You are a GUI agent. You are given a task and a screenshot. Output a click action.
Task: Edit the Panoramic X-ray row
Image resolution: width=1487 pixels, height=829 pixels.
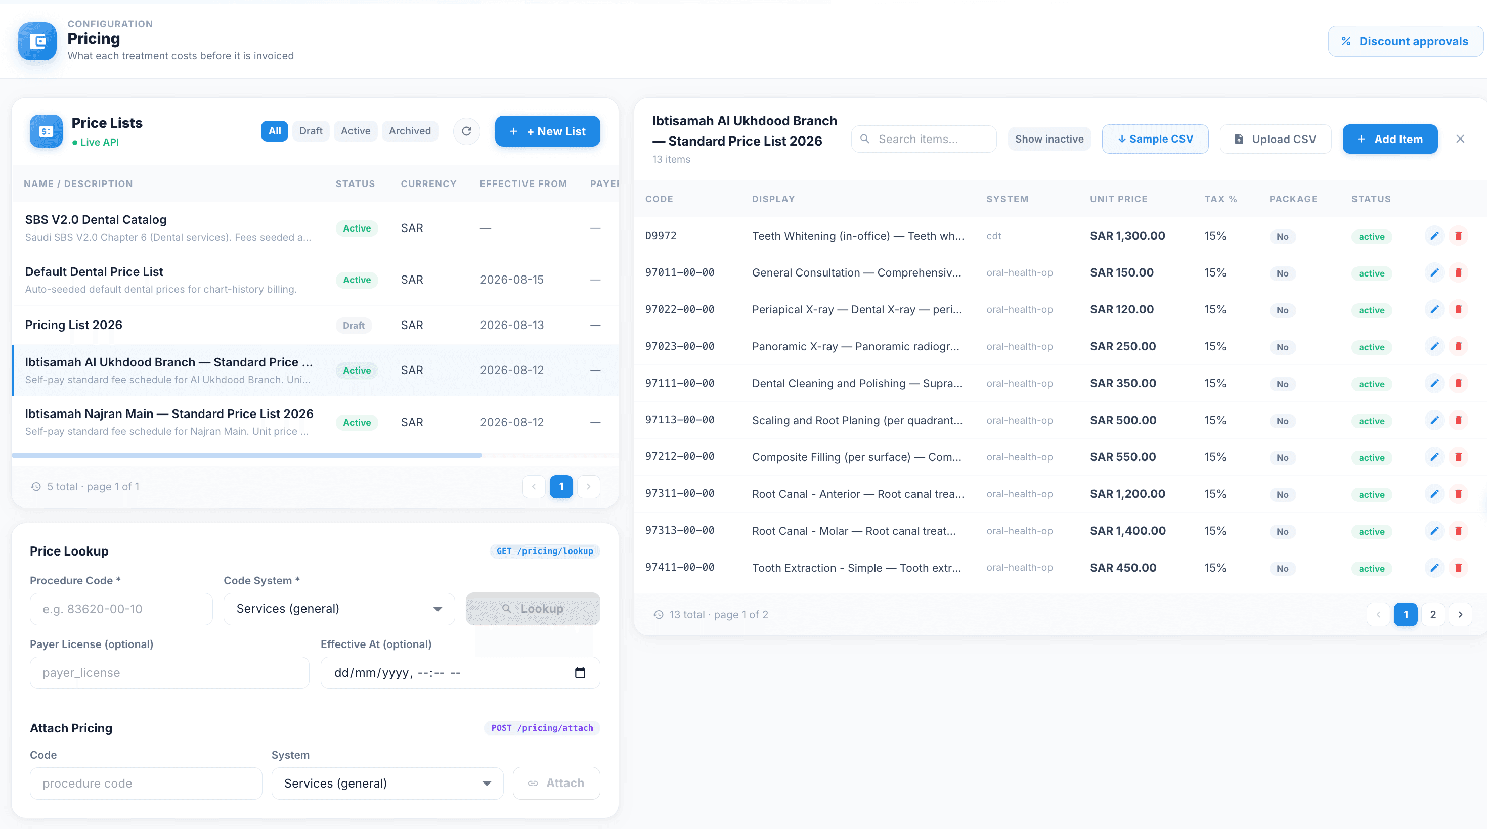[1434, 346]
